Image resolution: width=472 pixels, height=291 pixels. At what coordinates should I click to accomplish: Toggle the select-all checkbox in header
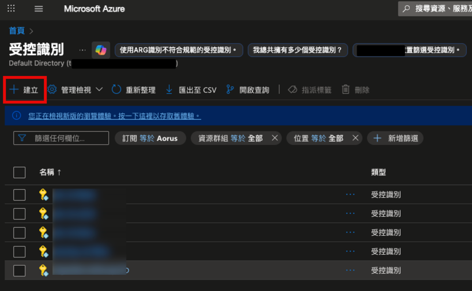click(x=20, y=173)
